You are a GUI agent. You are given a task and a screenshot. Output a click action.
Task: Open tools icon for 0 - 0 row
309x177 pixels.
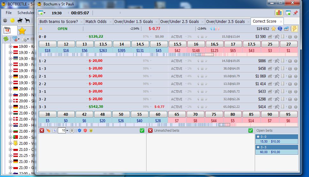[x=277, y=37]
